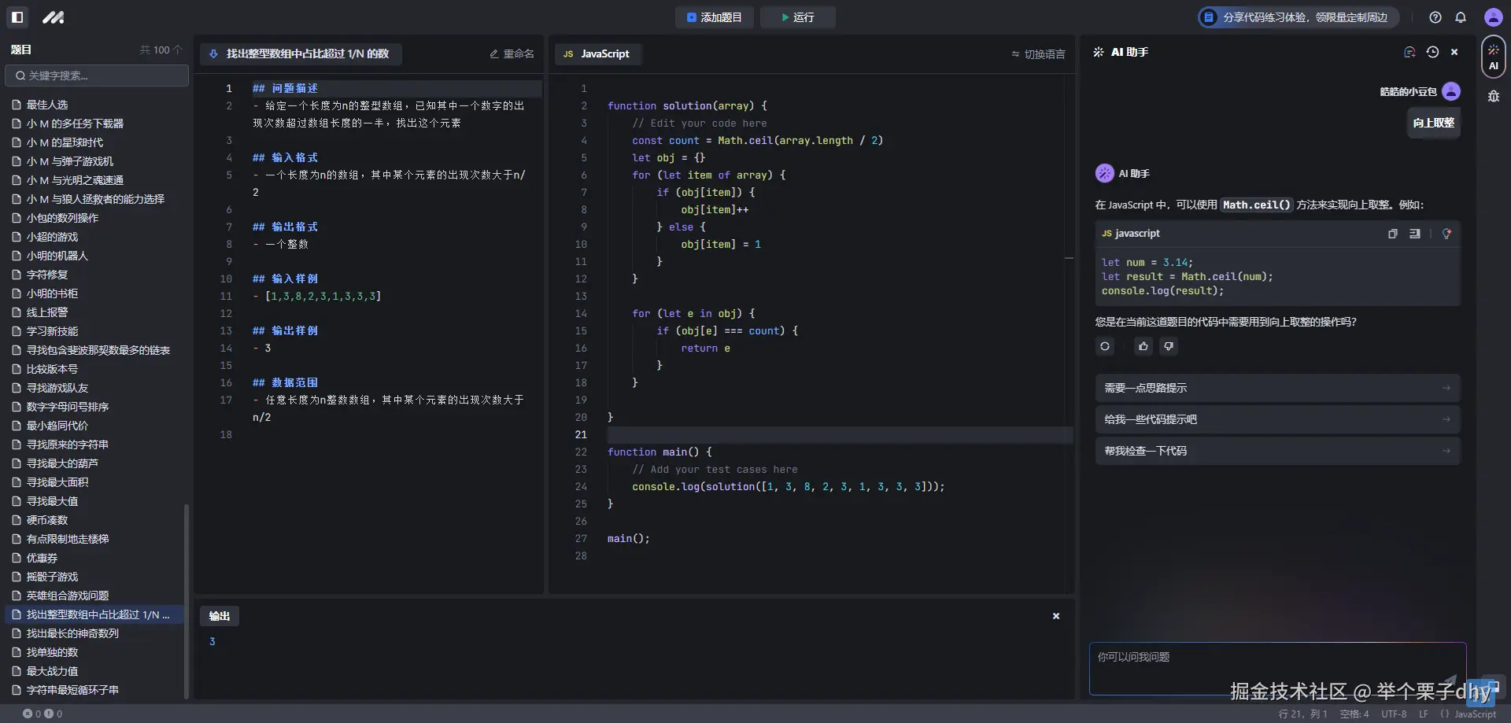
Task: Focus the 关键字搜索 search field
Action: [x=98, y=76]
